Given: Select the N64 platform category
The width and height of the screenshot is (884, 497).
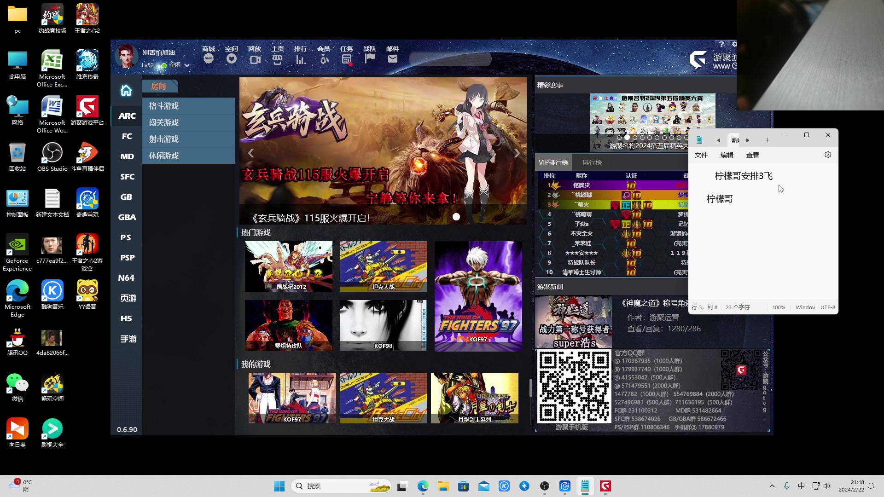Looking at the screenshot, I should coord(127,278).
